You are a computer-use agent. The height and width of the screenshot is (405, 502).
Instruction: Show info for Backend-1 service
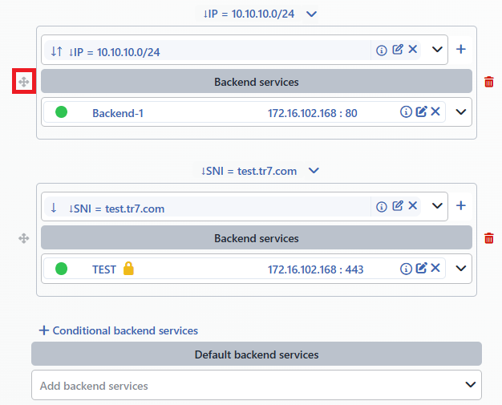click(406, 111)
